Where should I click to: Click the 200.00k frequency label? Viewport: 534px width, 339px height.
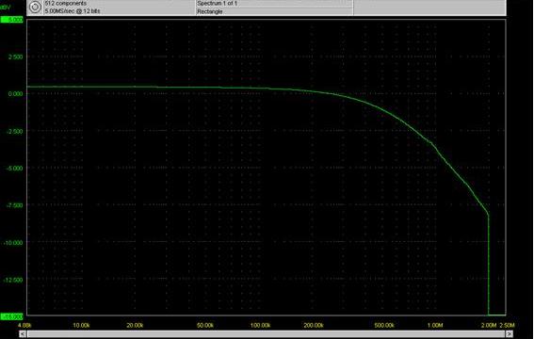(314, 326)
